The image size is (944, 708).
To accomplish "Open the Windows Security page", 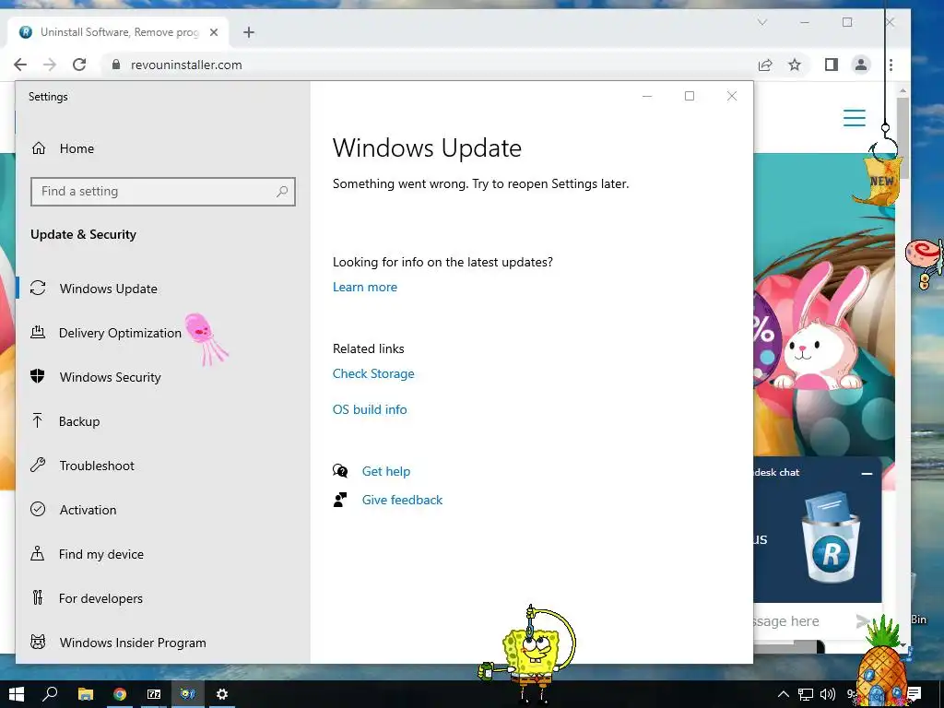I will pyautogui.click(x=111, y=377).
